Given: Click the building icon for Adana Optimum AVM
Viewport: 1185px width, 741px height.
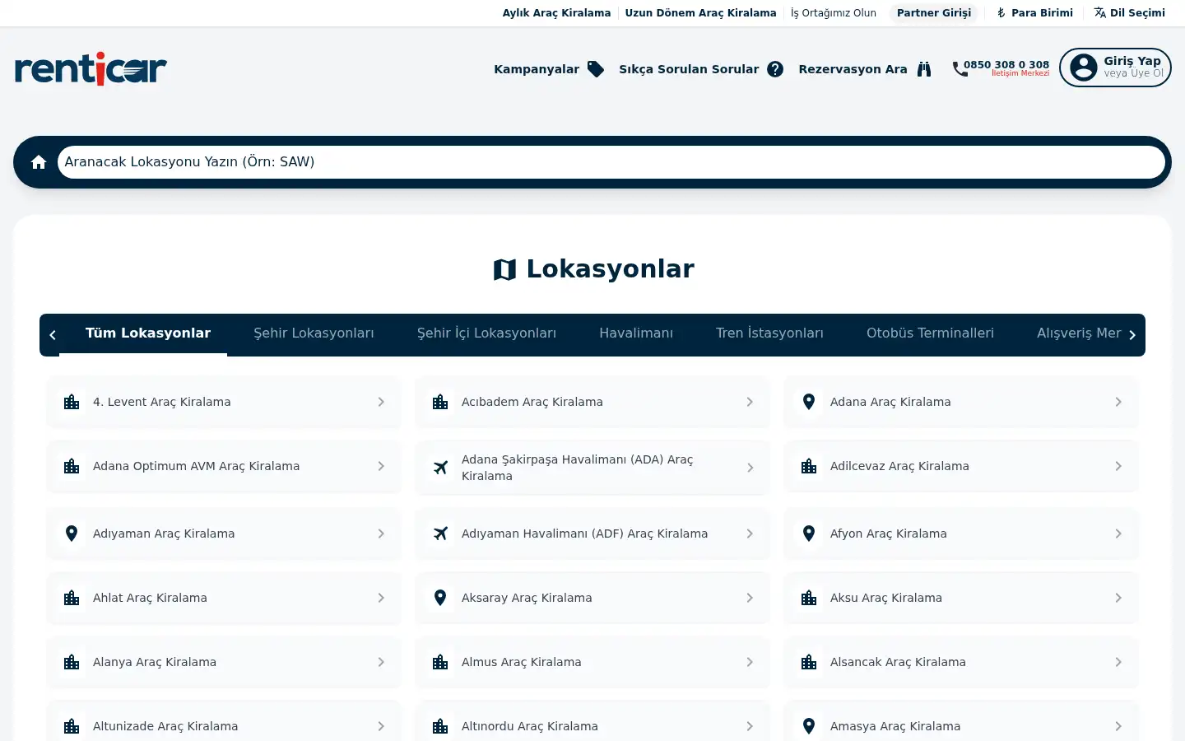Looking at the screenshot, I should click(x=72, y=466).
